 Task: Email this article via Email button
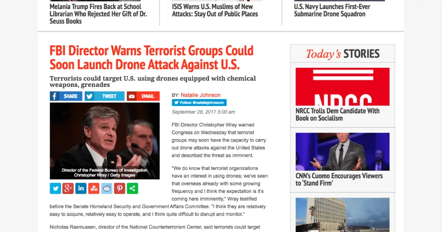143,96
